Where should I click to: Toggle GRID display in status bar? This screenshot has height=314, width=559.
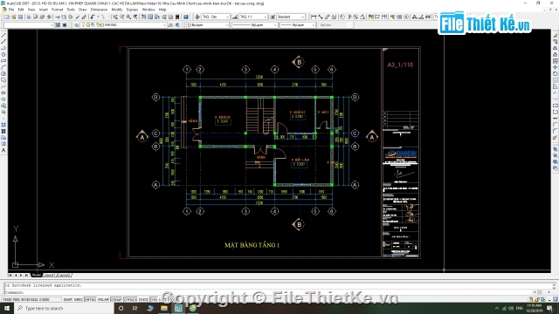(78, 300)
